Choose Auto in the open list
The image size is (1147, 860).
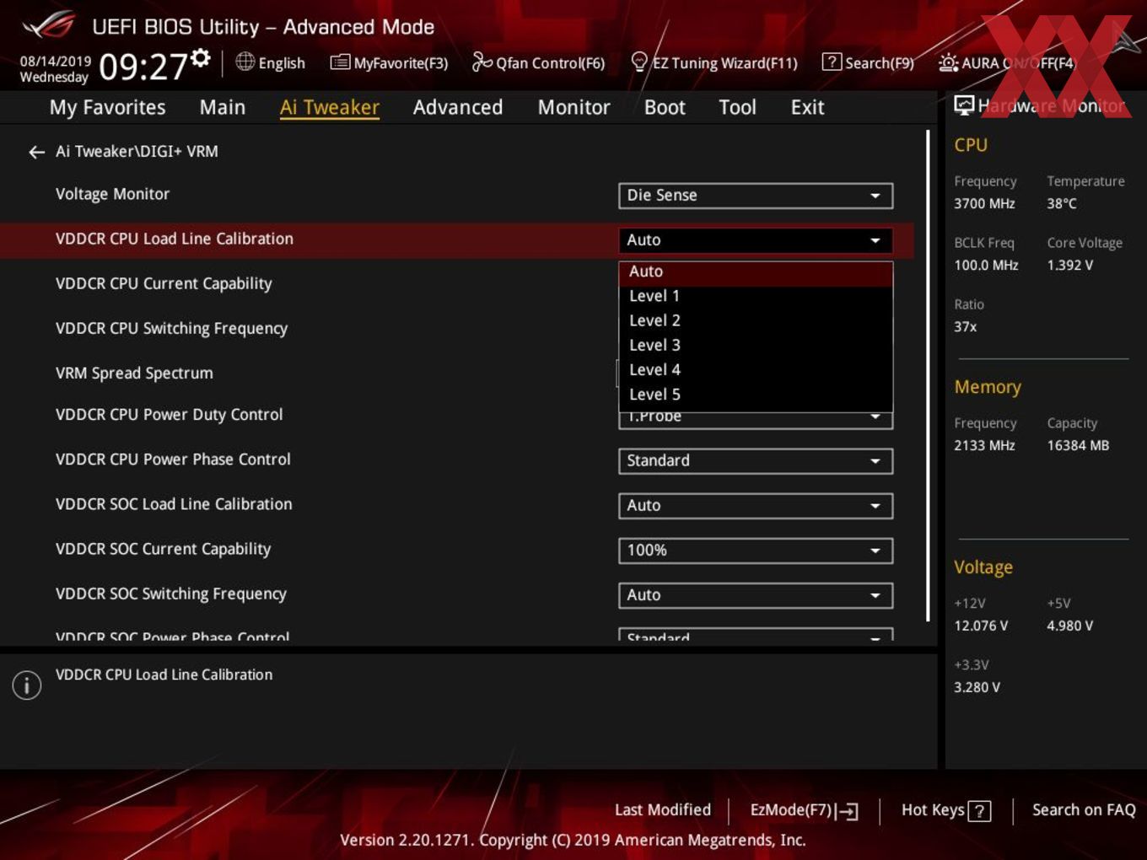coord(756,271)
